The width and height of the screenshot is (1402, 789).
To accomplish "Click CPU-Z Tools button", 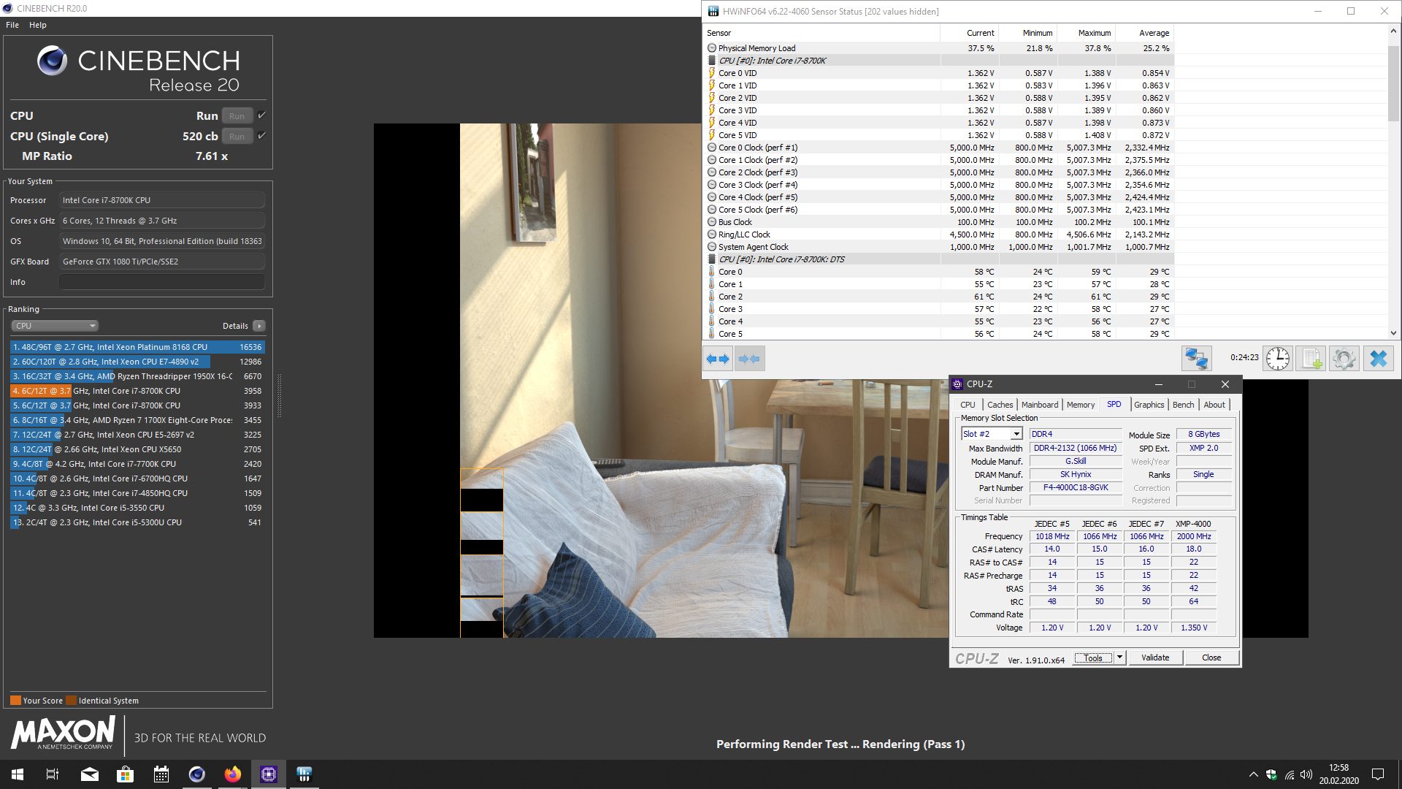I will point(1093,657).
